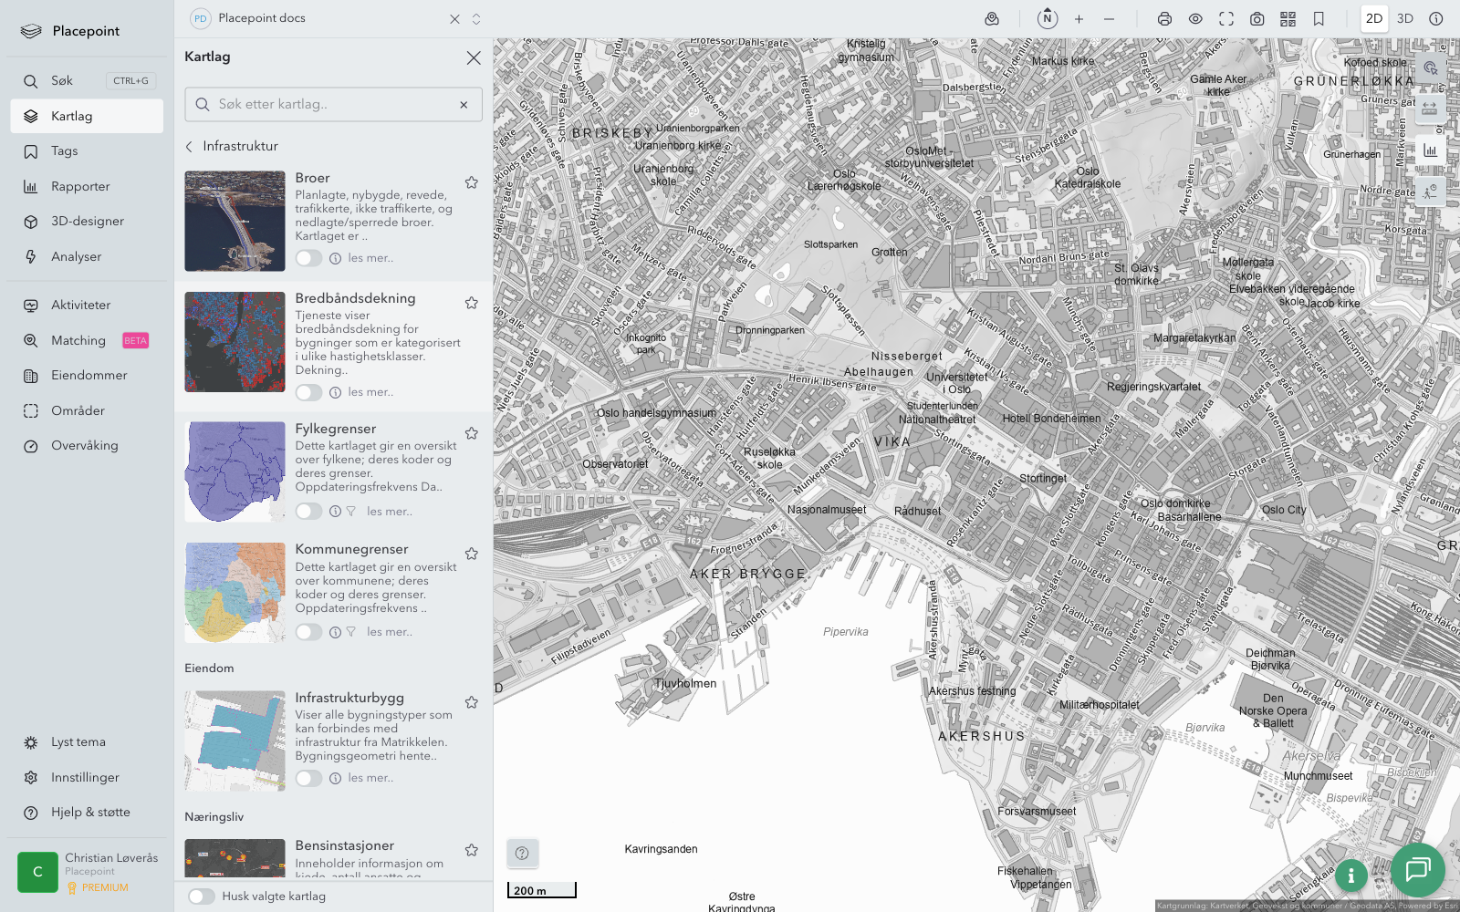Click the print map icon
The height and width of the screenshot is (912, 1460).
tap(1164, 19)
